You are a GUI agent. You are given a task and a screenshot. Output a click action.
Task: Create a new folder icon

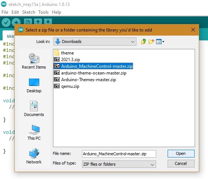click(151, 42)
